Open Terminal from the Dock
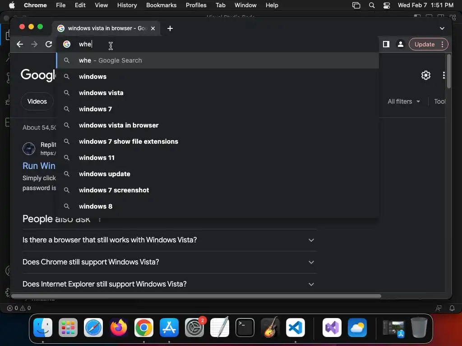 click(x=245, y=327)
